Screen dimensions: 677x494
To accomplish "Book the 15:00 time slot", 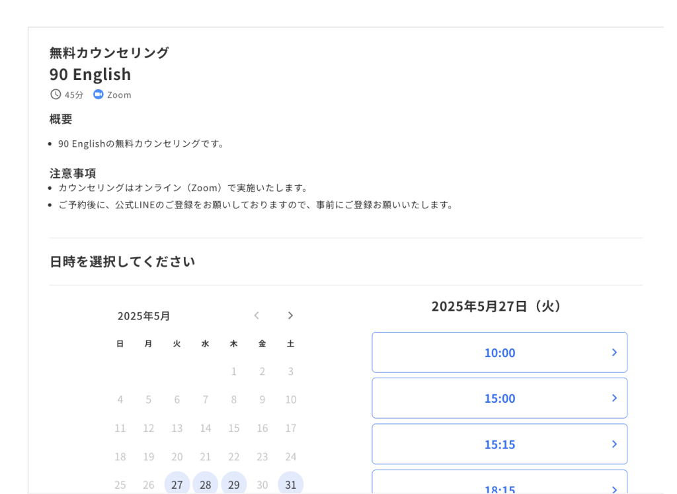I will coord(499,398).
